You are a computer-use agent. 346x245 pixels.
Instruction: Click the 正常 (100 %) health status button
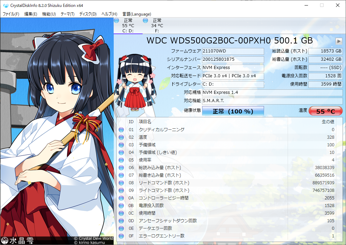pyautogui.click(x=233, y=111)
